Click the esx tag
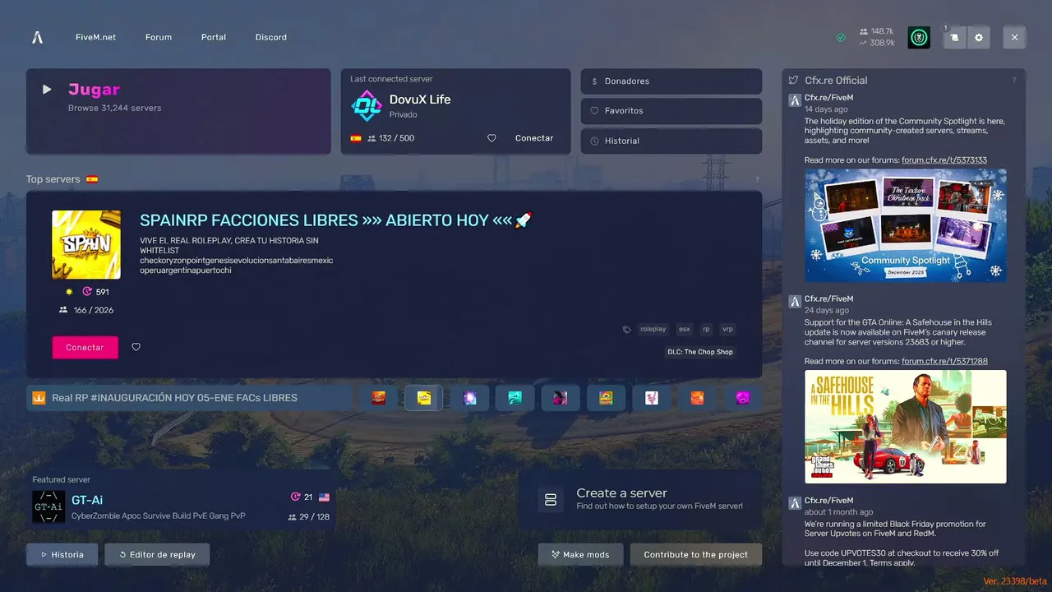Viewport: 1052px width, 592px height. (684, 329)
